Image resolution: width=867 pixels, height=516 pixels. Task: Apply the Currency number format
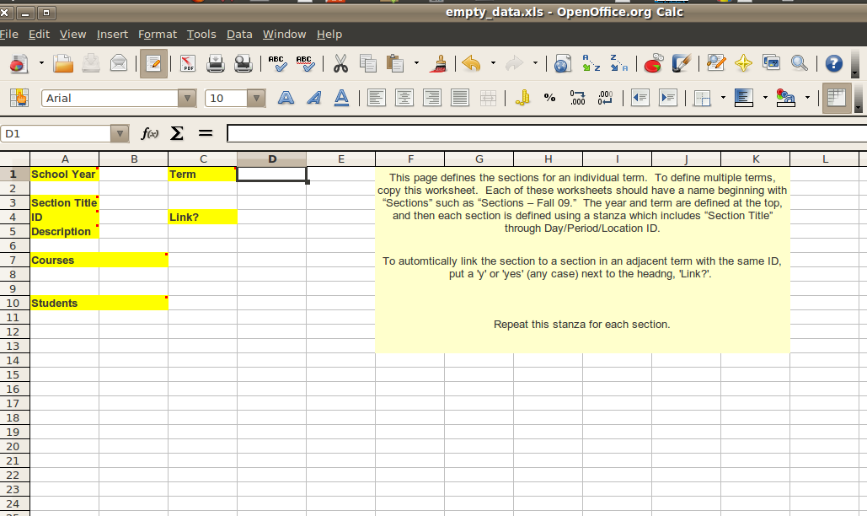click(522, 98)
